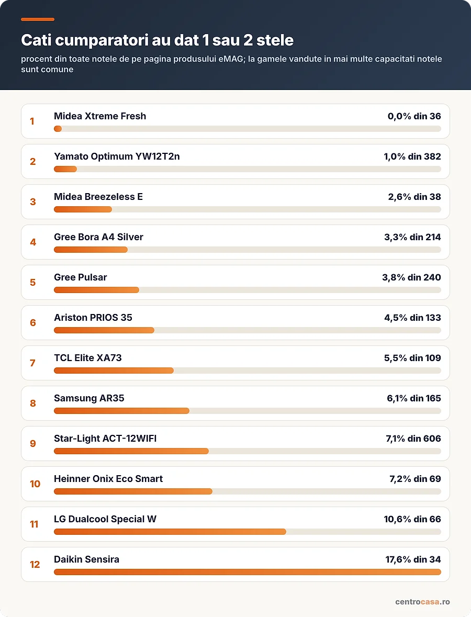Click the 17,6% din 34 value
The image size is (471, 617).
[x=413, y=559]
